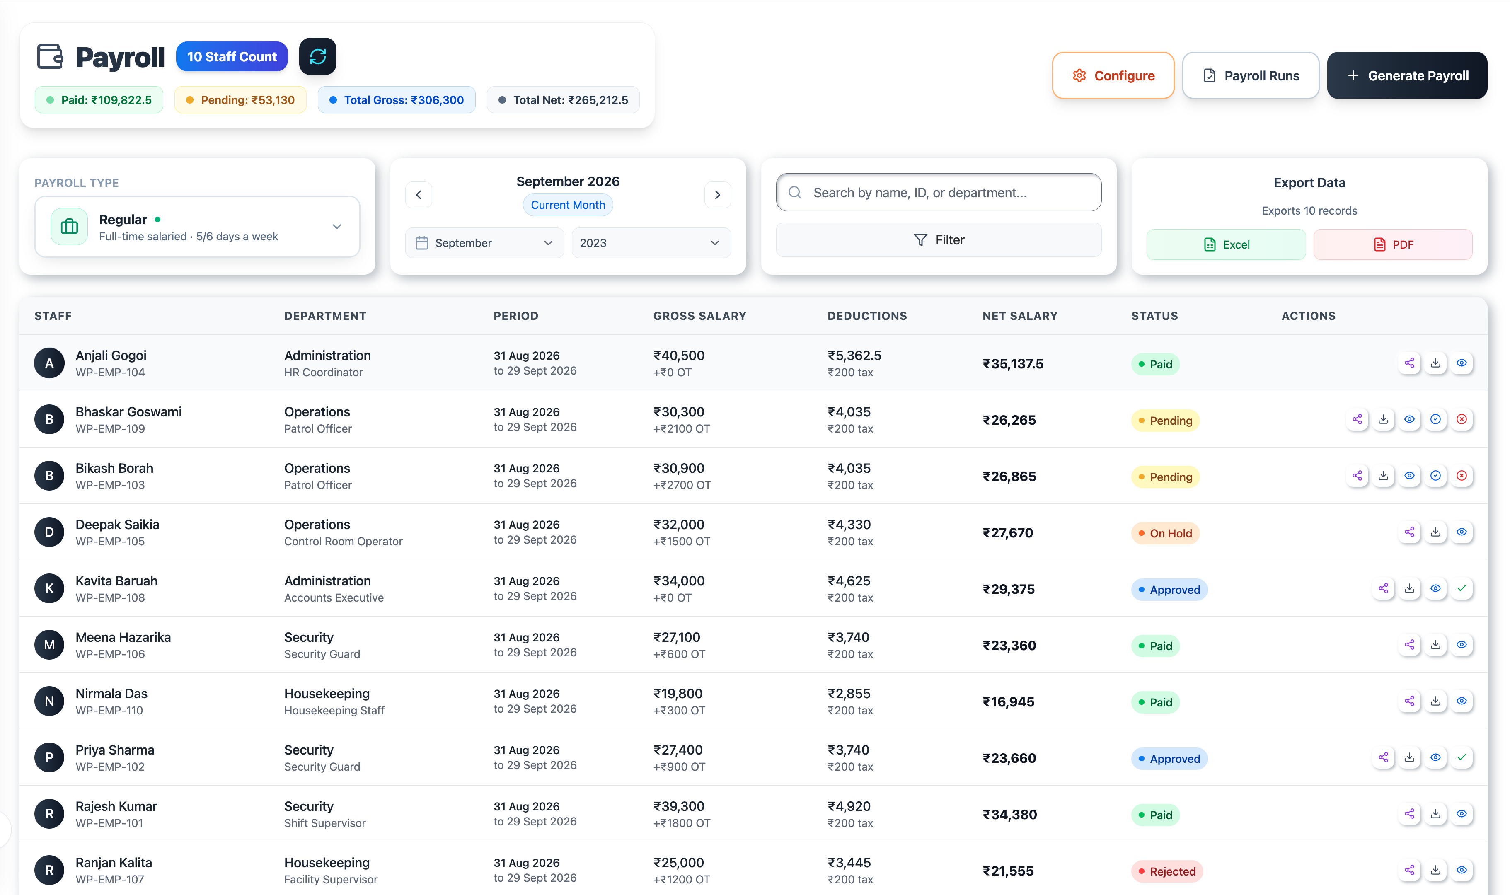Open Payroll Runs
This screenshot has height=895, width=1510.
1251,75
